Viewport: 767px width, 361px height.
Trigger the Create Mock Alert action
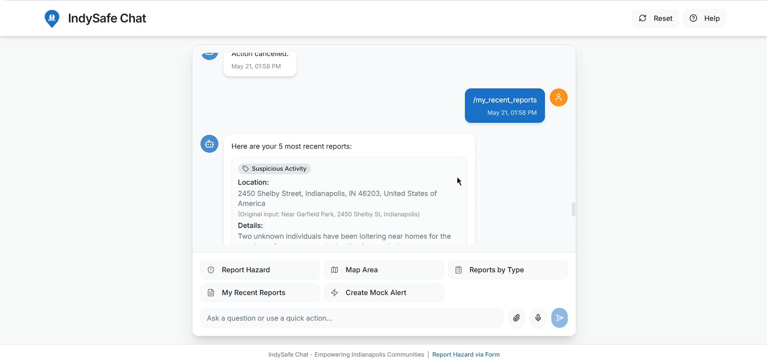pos(384,293)
